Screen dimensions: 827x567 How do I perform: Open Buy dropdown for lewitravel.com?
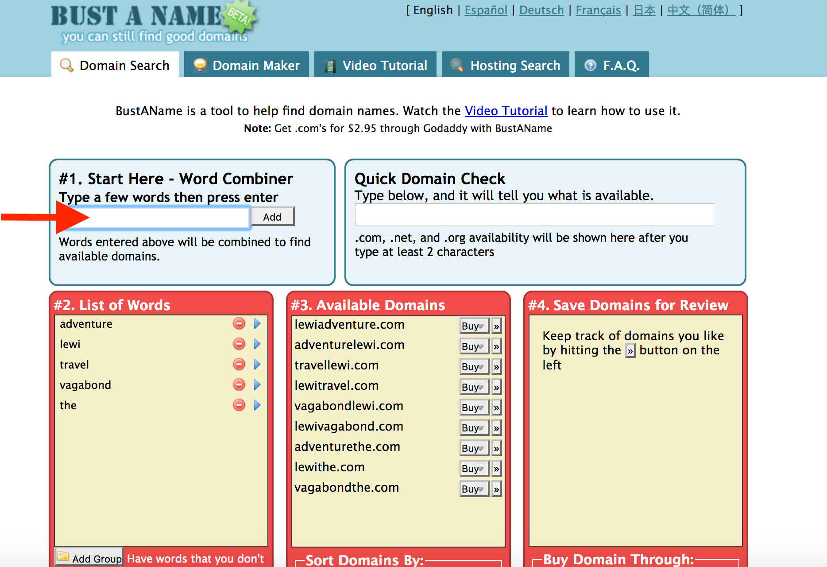474,387
